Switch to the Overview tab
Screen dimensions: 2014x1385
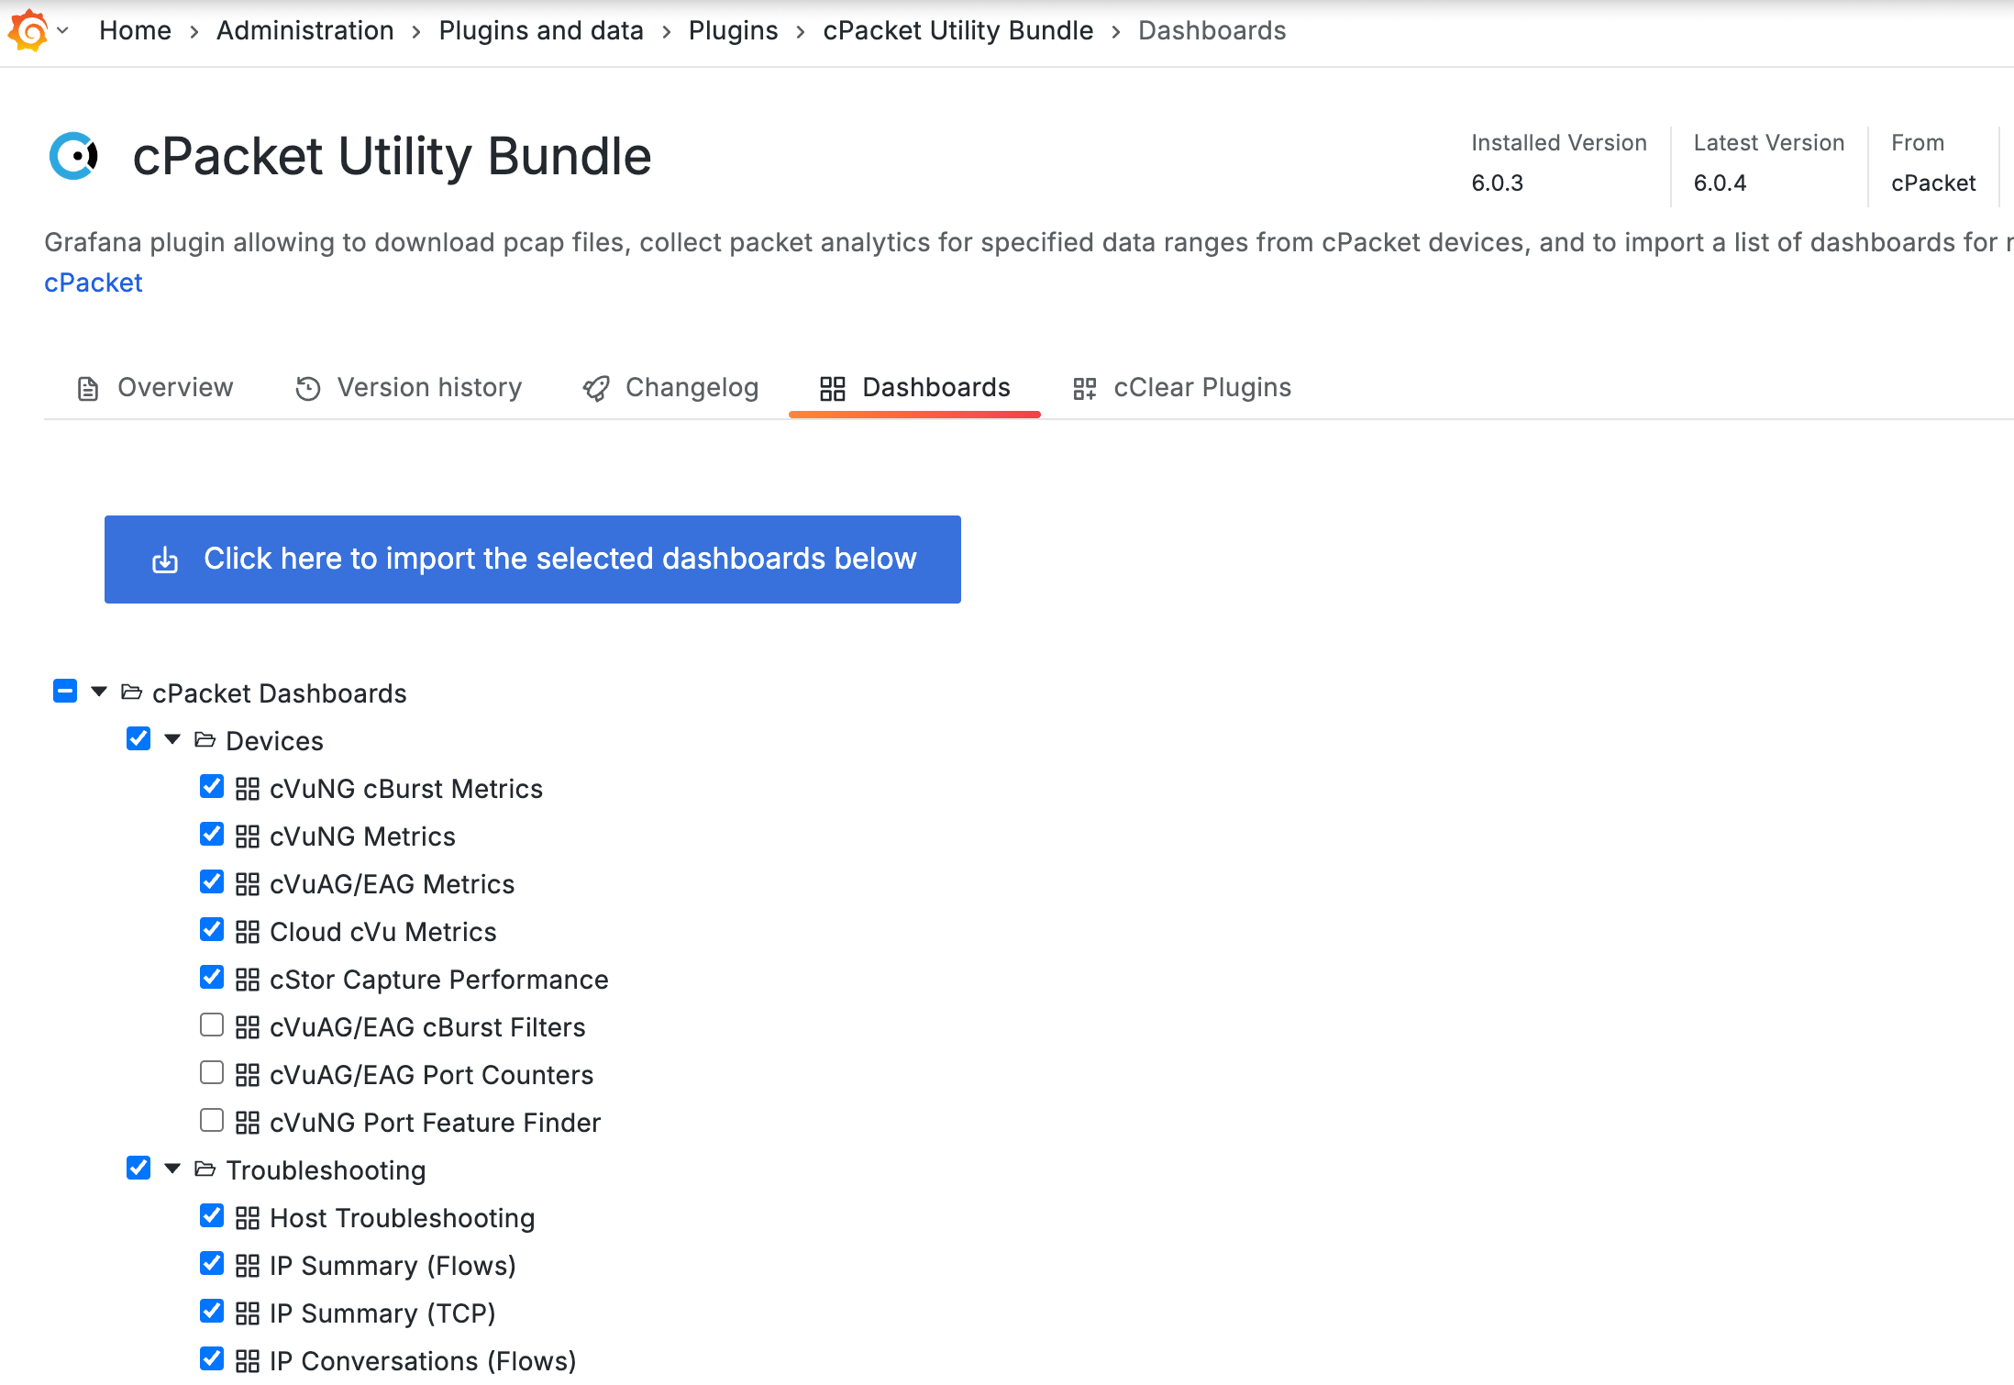click(x=155, y=388)
